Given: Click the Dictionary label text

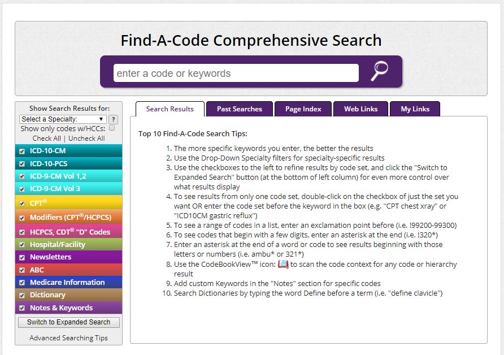Looking at the screenshot, I should [47, 295].
